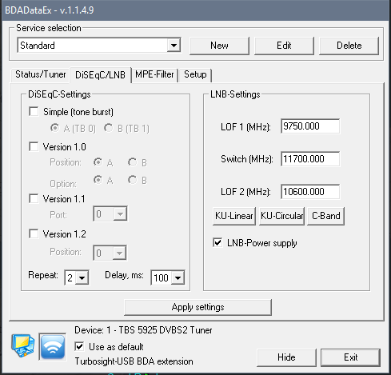The height and width of the screenshot is (375, 391).
Task: Uncheck the LNB-Power supply option
Action: [217, 242]
